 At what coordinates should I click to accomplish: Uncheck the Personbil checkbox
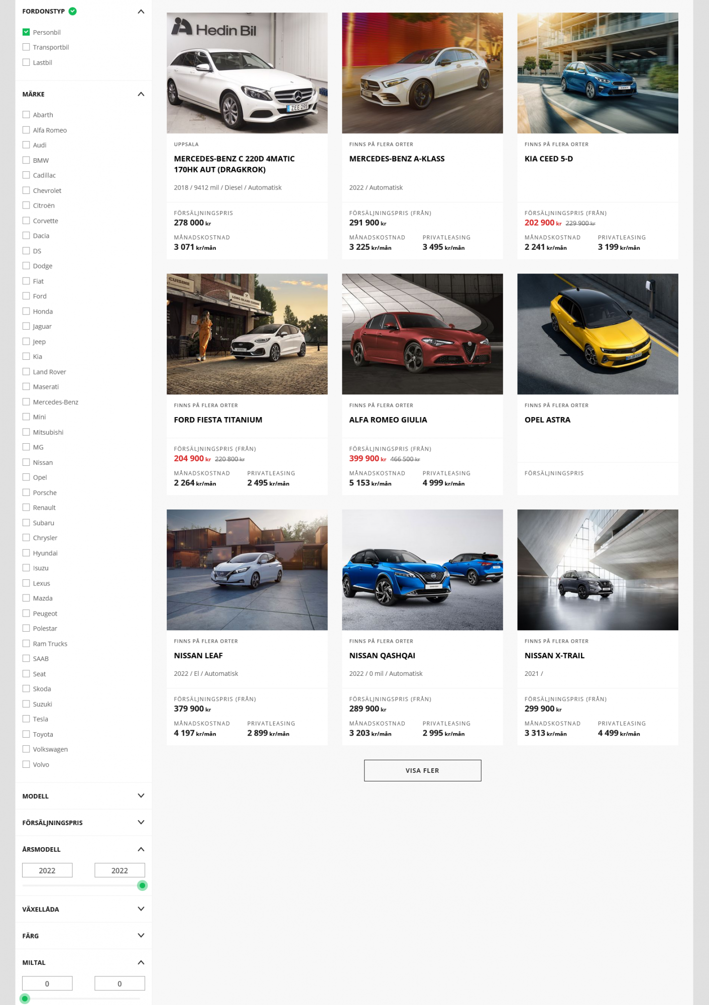(26, 32)
